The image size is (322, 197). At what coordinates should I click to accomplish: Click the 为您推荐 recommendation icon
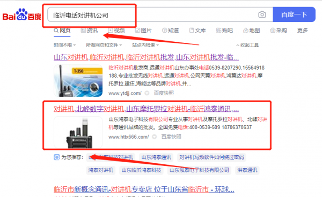[x=57, y=157]
